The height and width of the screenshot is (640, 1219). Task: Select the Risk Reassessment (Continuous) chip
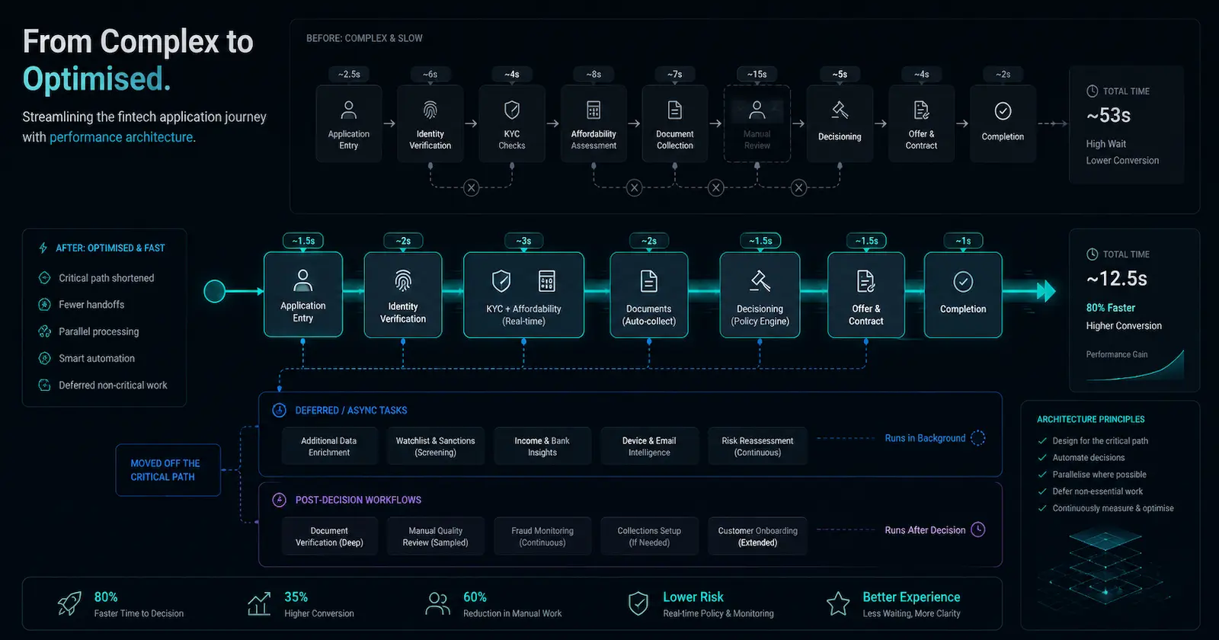(757, 446)
